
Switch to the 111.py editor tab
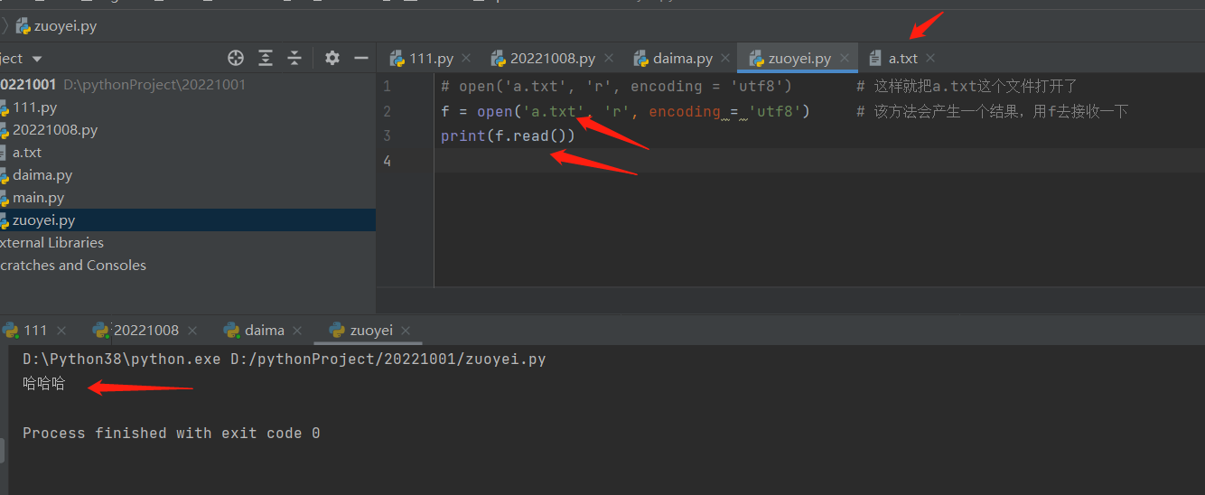431,58
